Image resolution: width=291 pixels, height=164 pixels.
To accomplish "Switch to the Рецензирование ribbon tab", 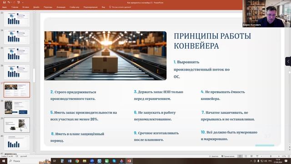I will click(x=90, y=7).
